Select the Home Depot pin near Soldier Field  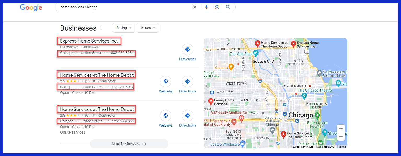284,134
